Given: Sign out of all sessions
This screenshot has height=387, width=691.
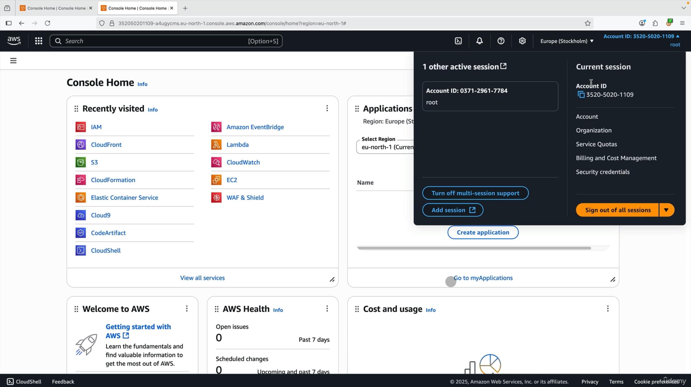Looking at the screenshot, I should tap(618, 210).
